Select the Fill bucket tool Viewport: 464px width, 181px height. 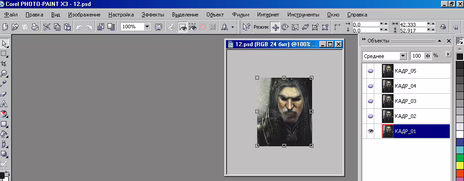pos(4,134)
